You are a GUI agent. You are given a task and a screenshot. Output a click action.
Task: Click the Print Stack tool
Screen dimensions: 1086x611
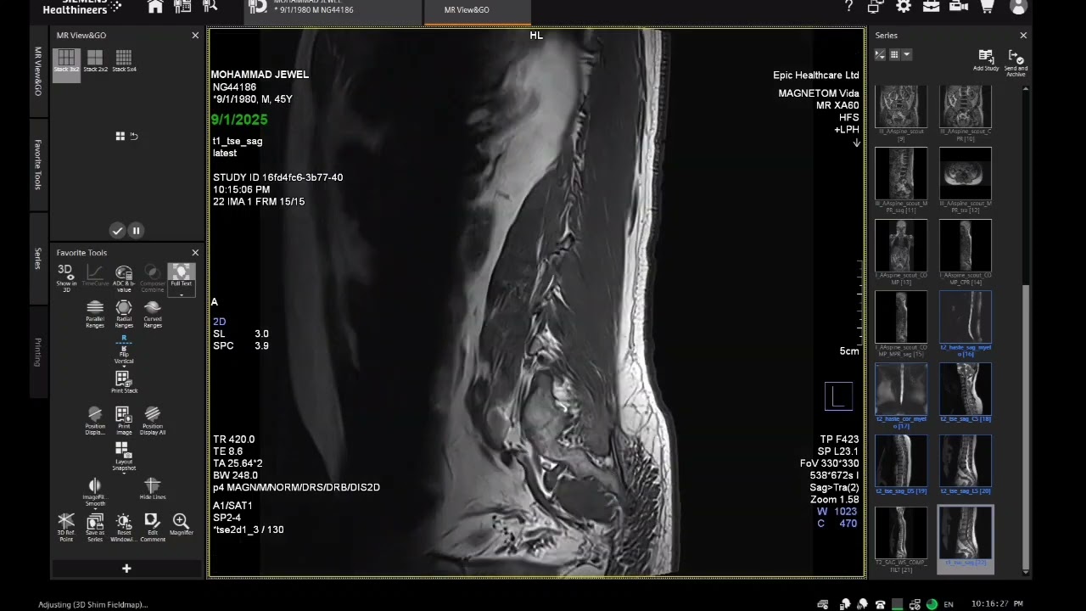[124, 382]
